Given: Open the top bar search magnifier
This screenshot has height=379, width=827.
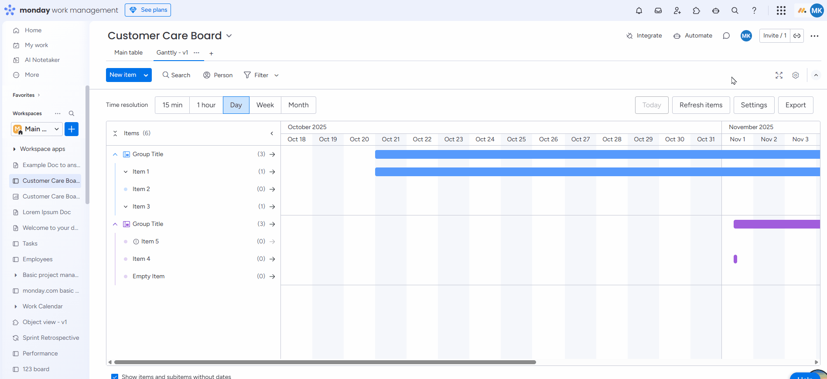Looking at the screenshot, I should pyautogui.click(x=735, y=10).
